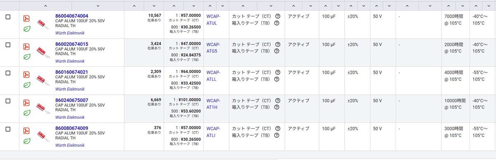Sort stock quantity column ascending with up arrow
Image resolution: width=496 pixels, height=160 pixels.
click(x=134, y=6)
